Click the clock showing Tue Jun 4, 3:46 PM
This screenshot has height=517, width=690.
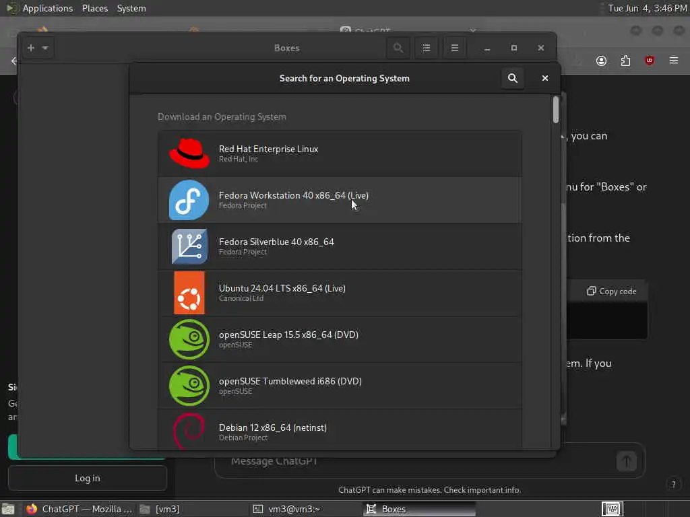point(647,8)
